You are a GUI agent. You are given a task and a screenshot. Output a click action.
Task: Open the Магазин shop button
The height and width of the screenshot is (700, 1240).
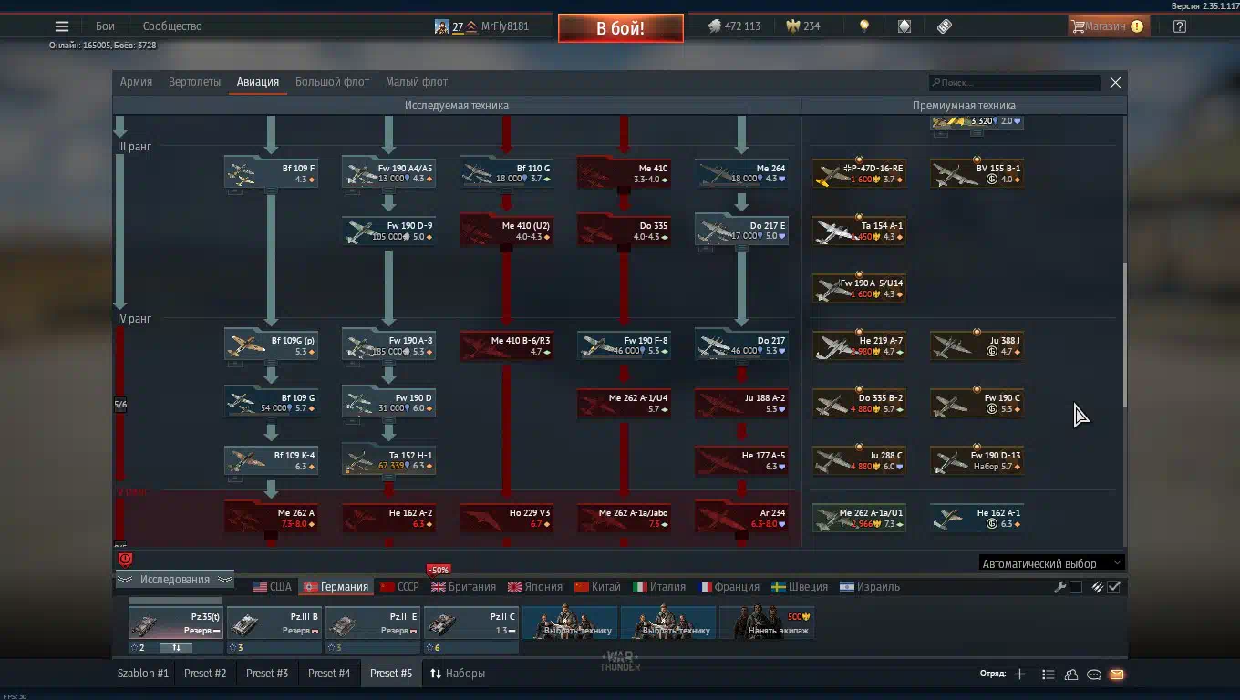(x=1107, y=26)
